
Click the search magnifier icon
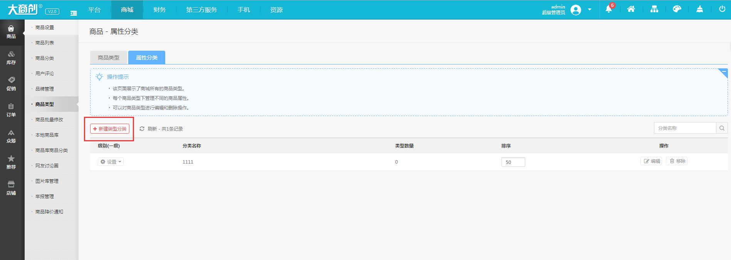point(722,128)
